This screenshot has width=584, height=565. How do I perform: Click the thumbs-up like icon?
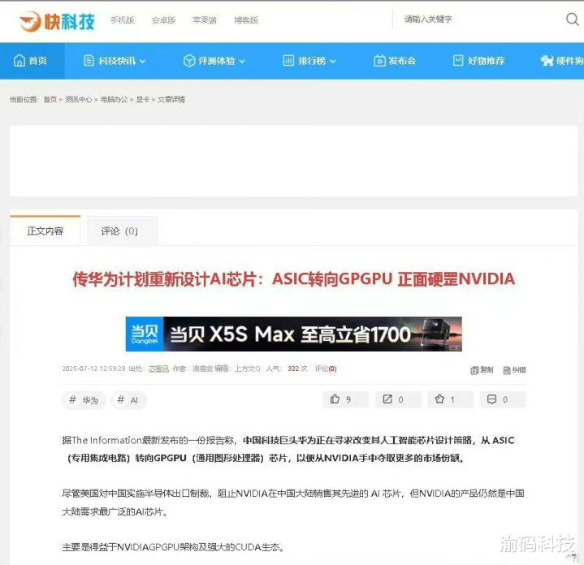pos(335,399)
